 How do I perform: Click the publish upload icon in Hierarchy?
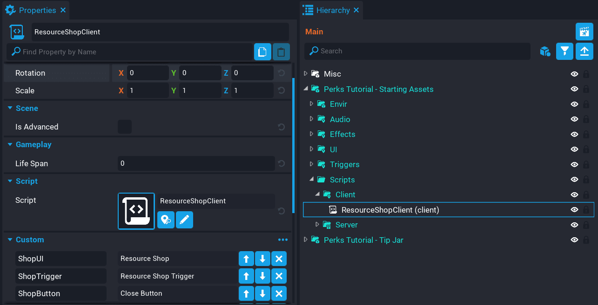[585, 51]
